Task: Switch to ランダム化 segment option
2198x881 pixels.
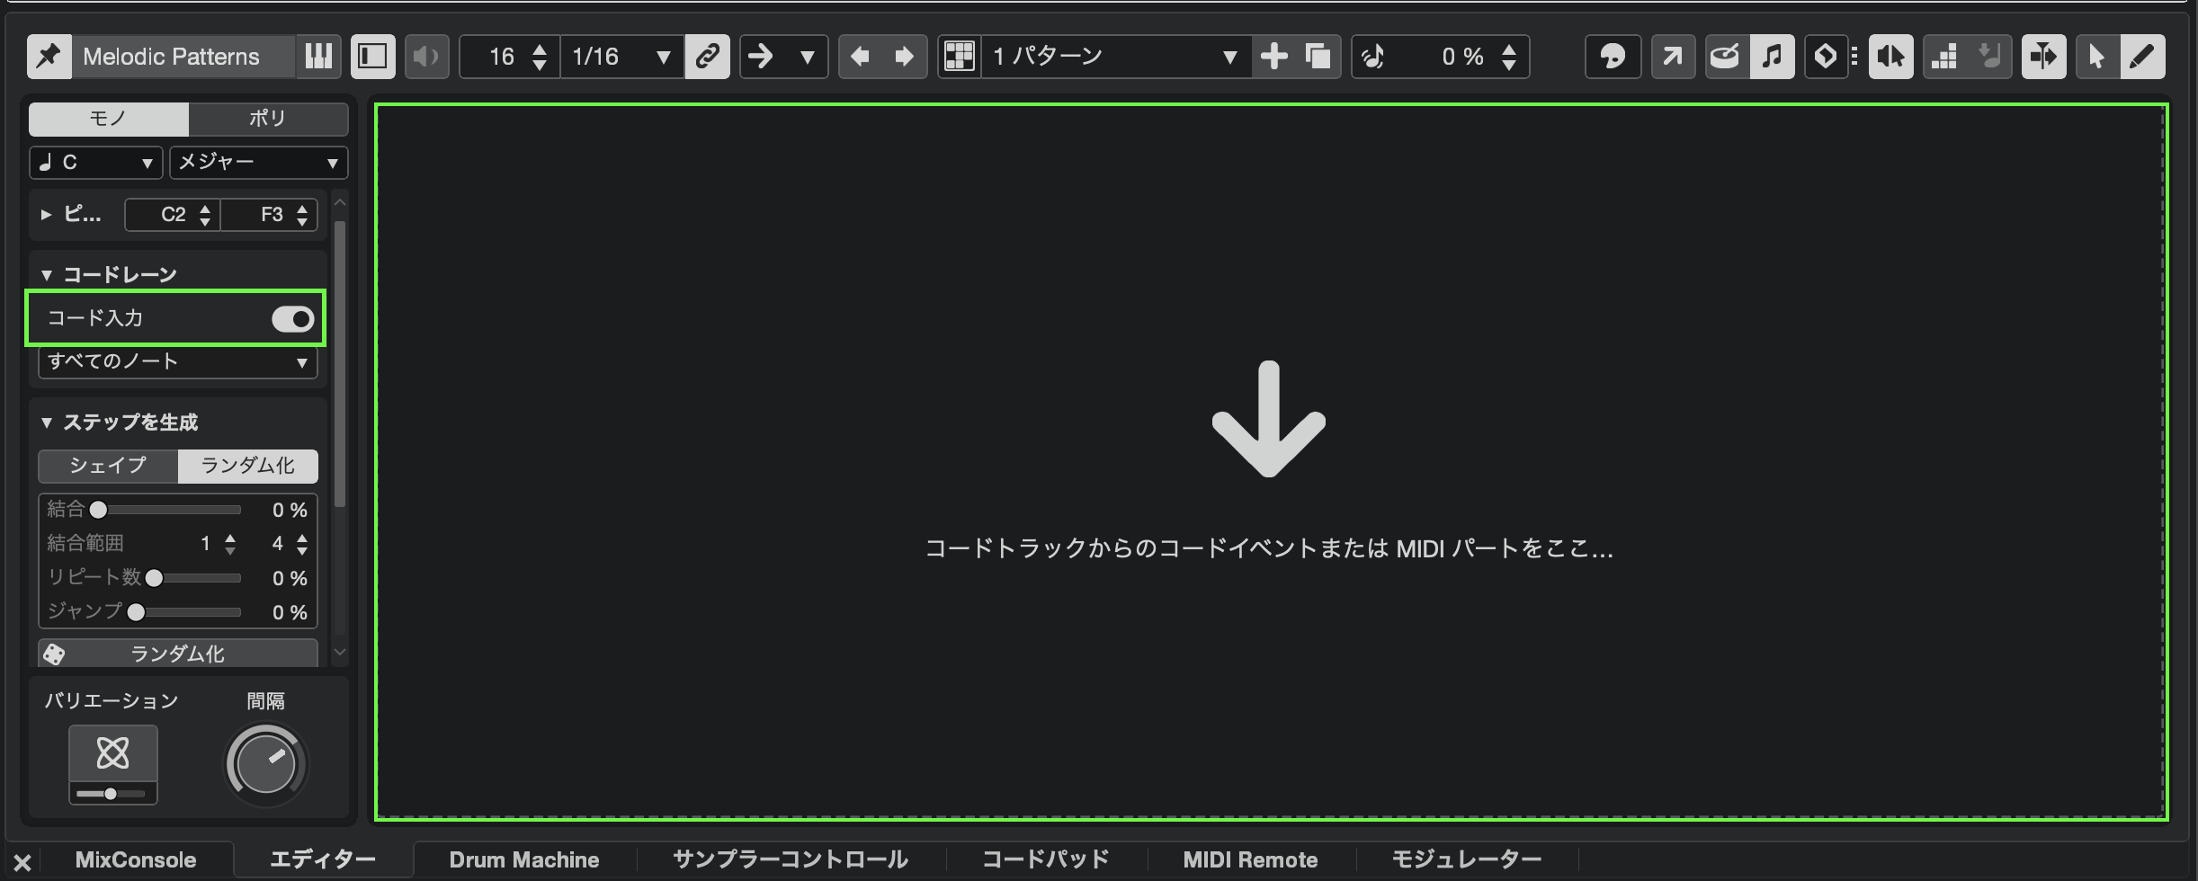Action: click(x=248, y=466)
